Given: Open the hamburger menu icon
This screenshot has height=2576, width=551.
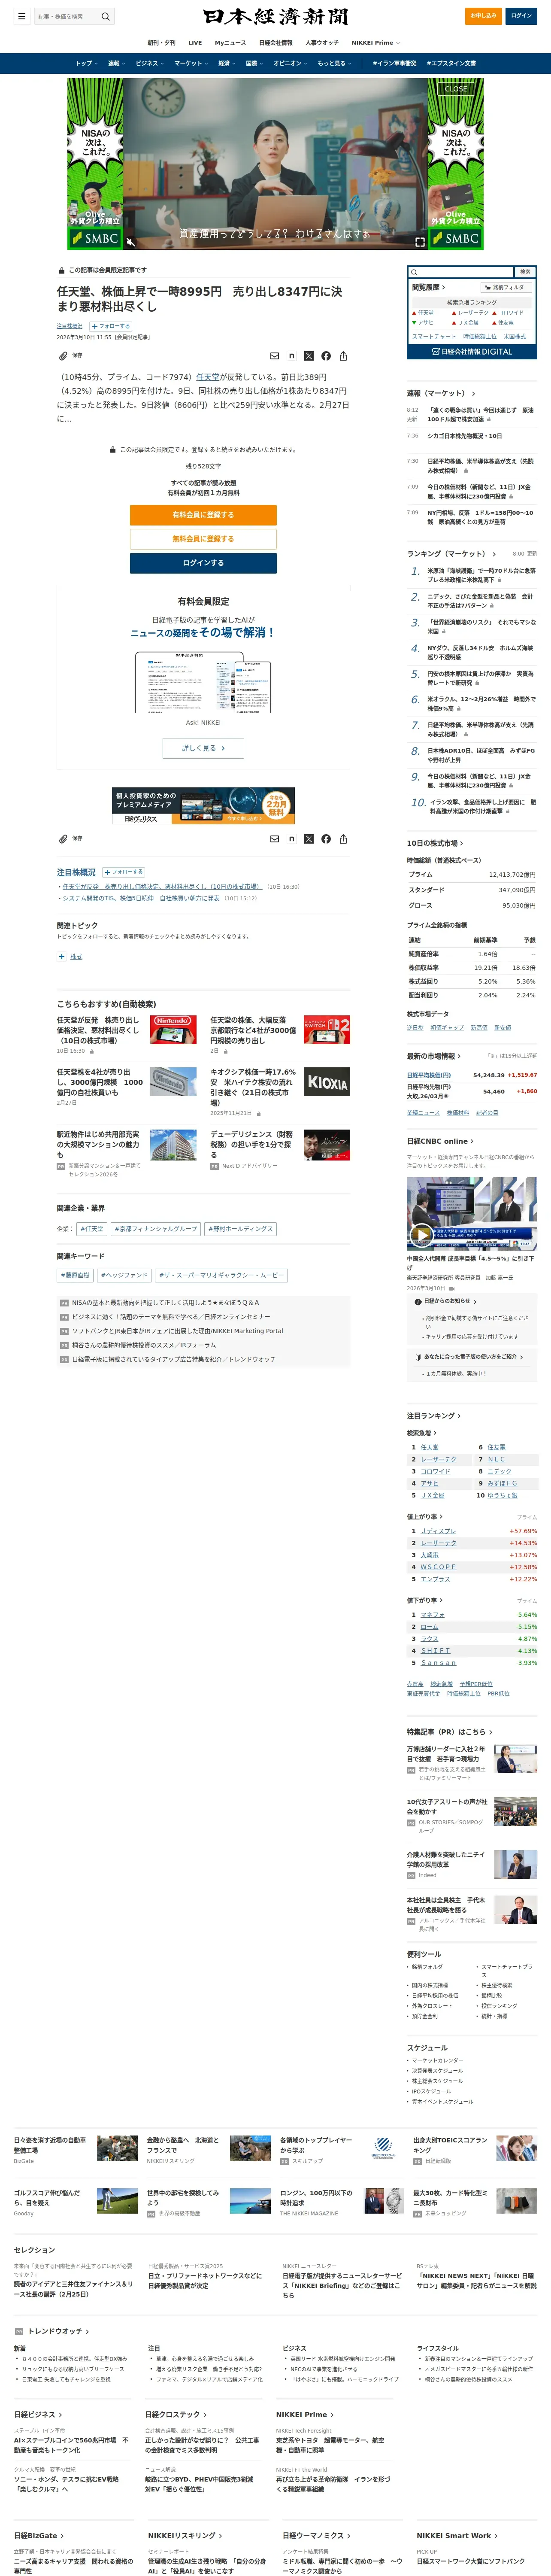Looking at the screenshot, I should (21, 16).
